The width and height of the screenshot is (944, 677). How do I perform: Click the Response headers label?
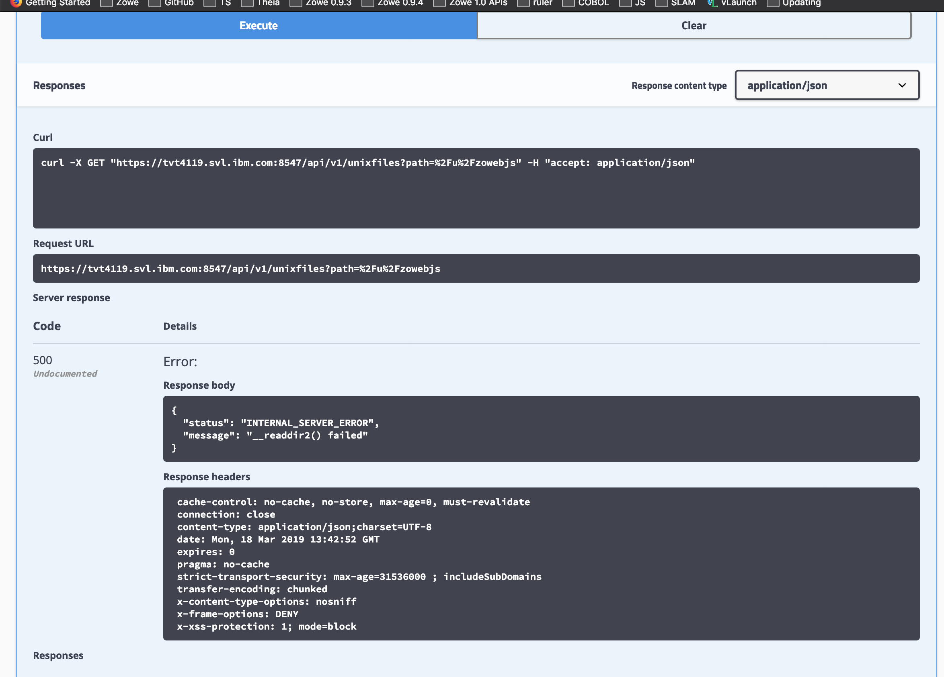[206, 477]
